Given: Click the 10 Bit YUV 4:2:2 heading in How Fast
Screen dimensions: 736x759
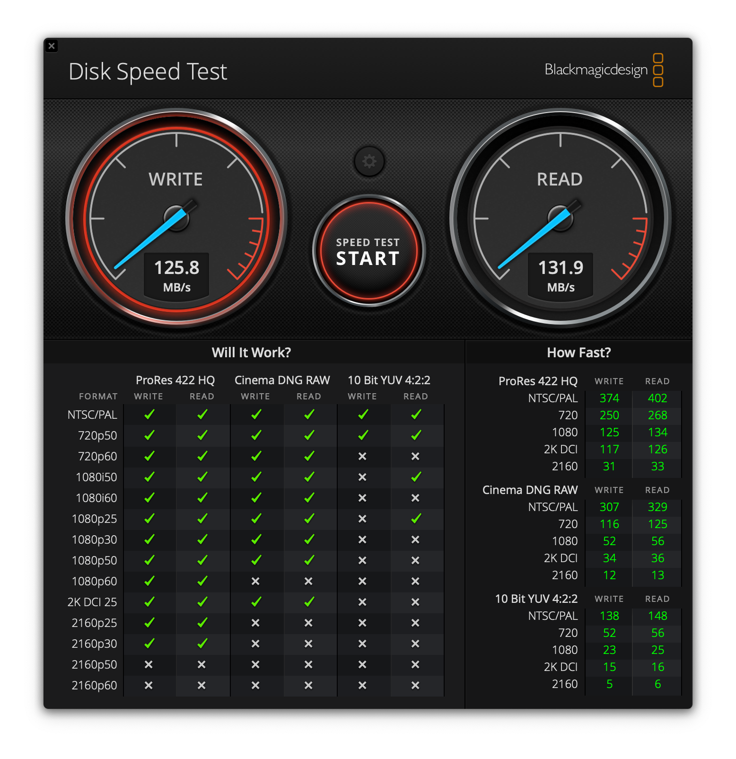Looking at the screenshot, I should [x=536, y=599].
